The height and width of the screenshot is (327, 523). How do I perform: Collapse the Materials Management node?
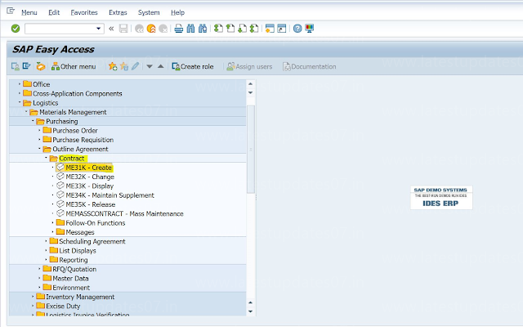(26, 112)
